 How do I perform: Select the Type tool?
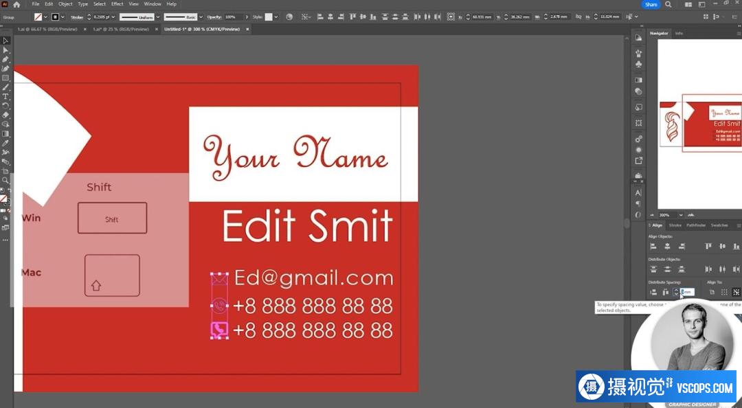coord(5,97)
